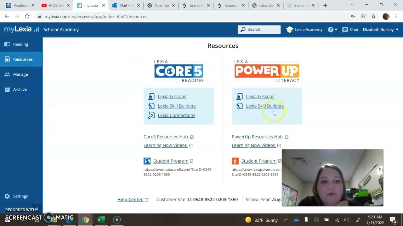Switch to the New Tab browser tab
Viewport: 403px width, 226px height.
click(x=161, y=5)
